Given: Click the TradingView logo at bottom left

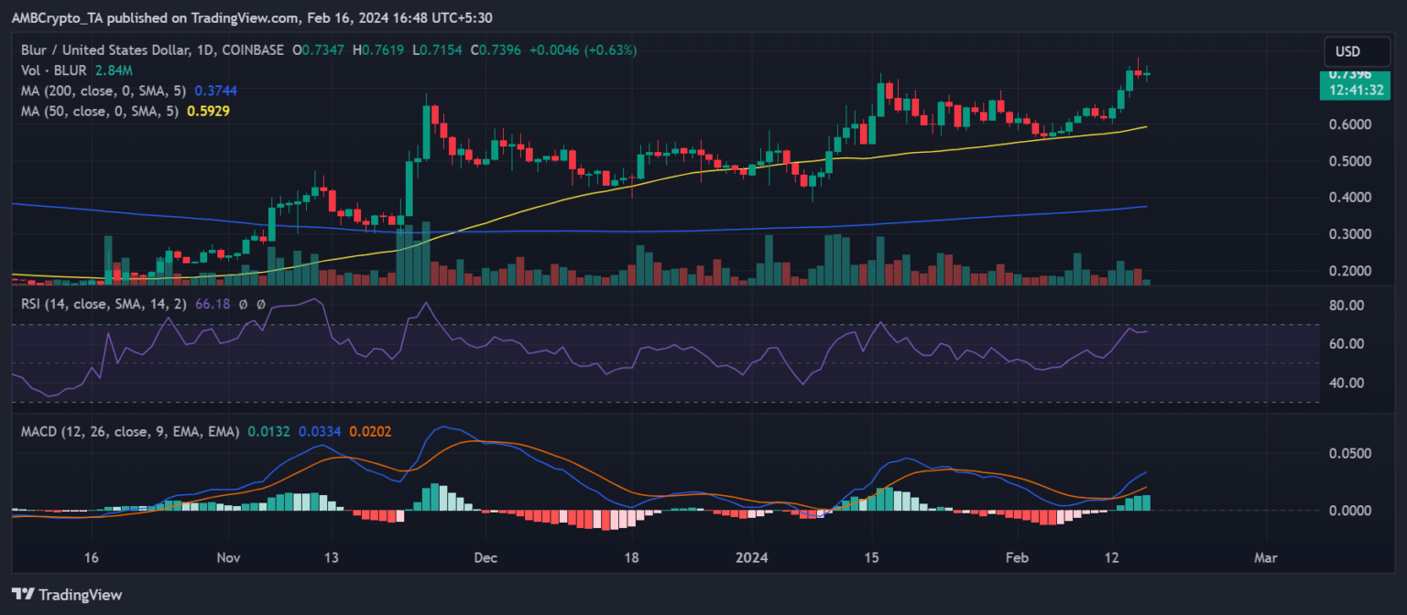Looking at the screenshot, I should click(x=66, y=594).
